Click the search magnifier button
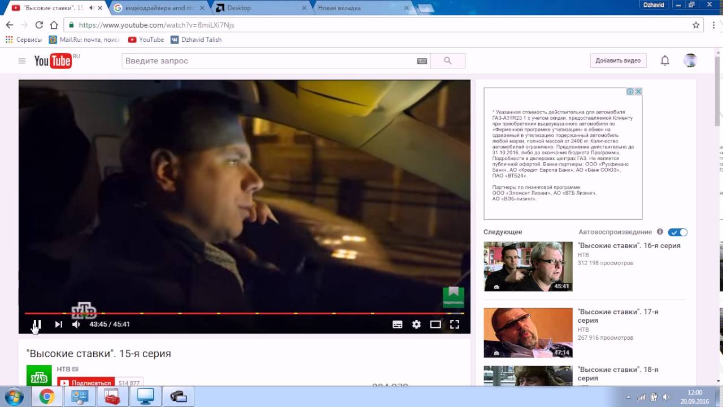 point(448,61)
